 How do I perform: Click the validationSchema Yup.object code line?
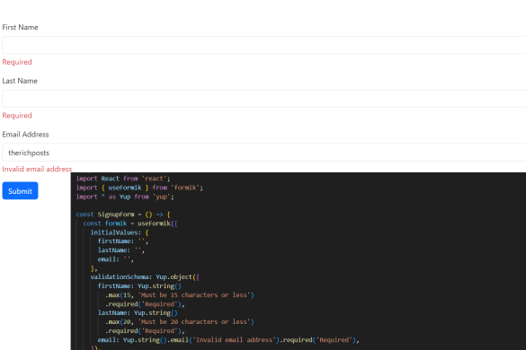145,277
